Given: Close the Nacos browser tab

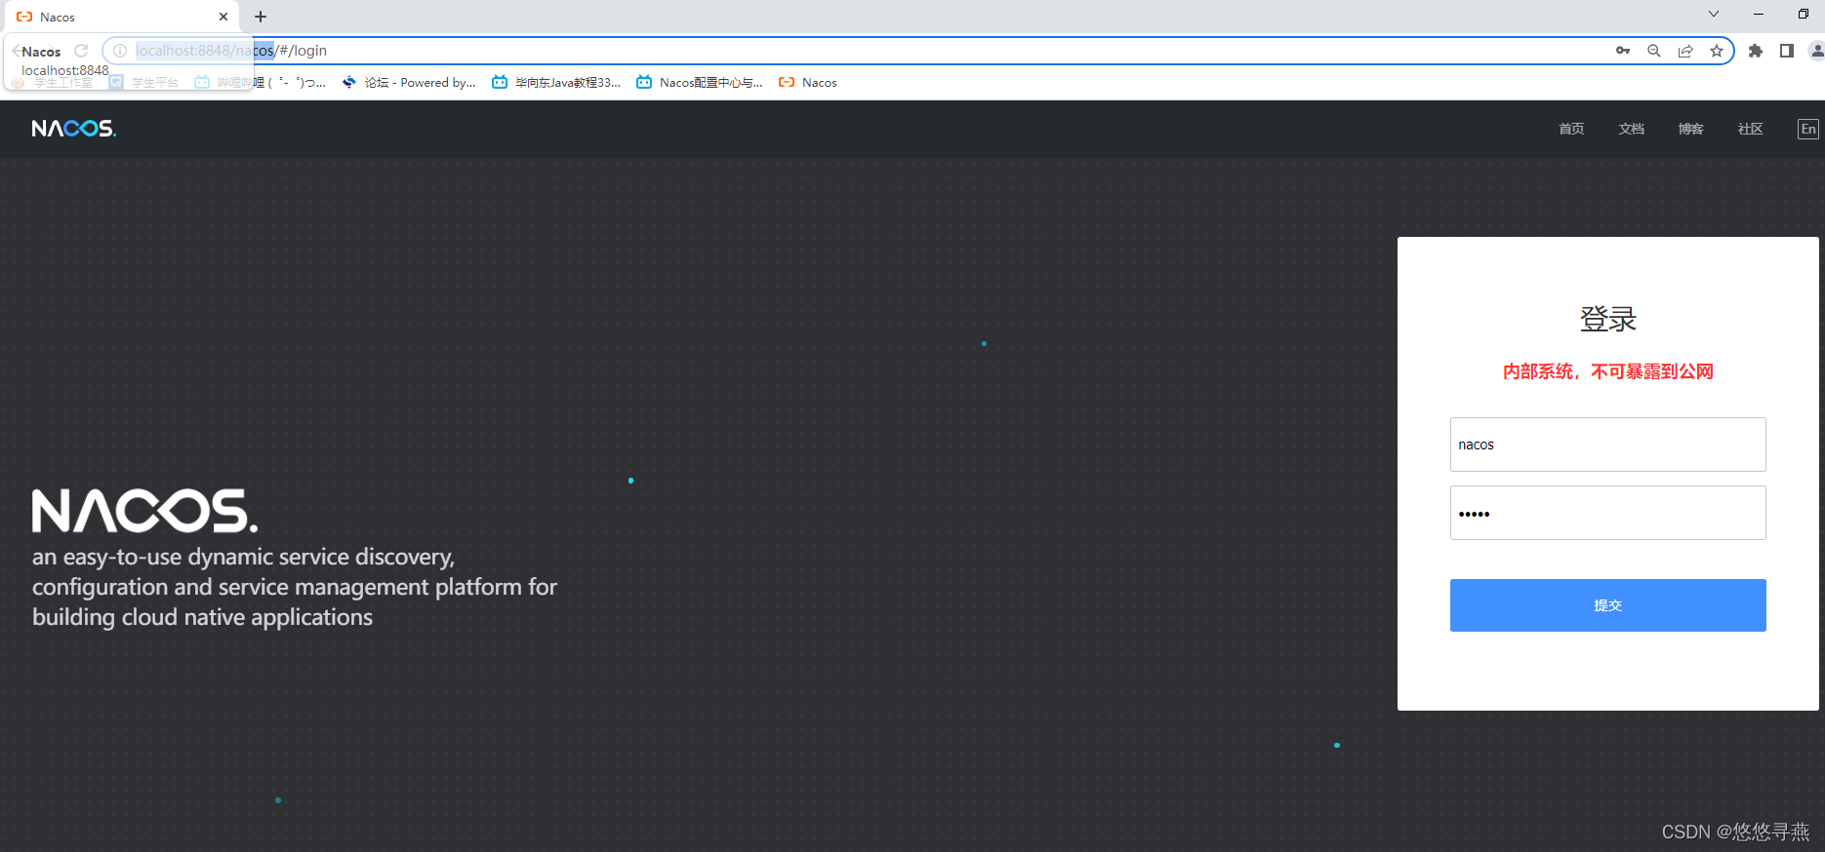Looking at the screenshot, I should tap(223, 17).
